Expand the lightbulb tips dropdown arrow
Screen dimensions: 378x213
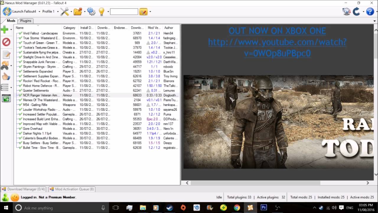(108, 12)
